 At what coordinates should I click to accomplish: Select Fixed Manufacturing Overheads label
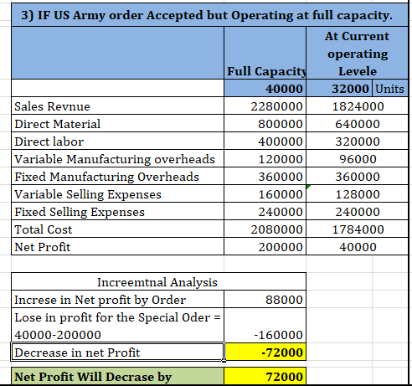click(x=117, y=177)
